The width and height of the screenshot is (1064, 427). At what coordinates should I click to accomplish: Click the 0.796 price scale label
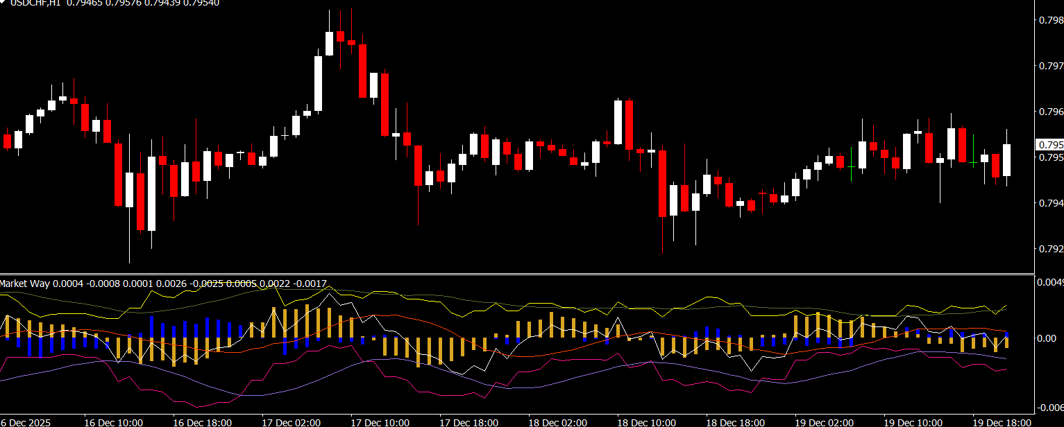1049,112
